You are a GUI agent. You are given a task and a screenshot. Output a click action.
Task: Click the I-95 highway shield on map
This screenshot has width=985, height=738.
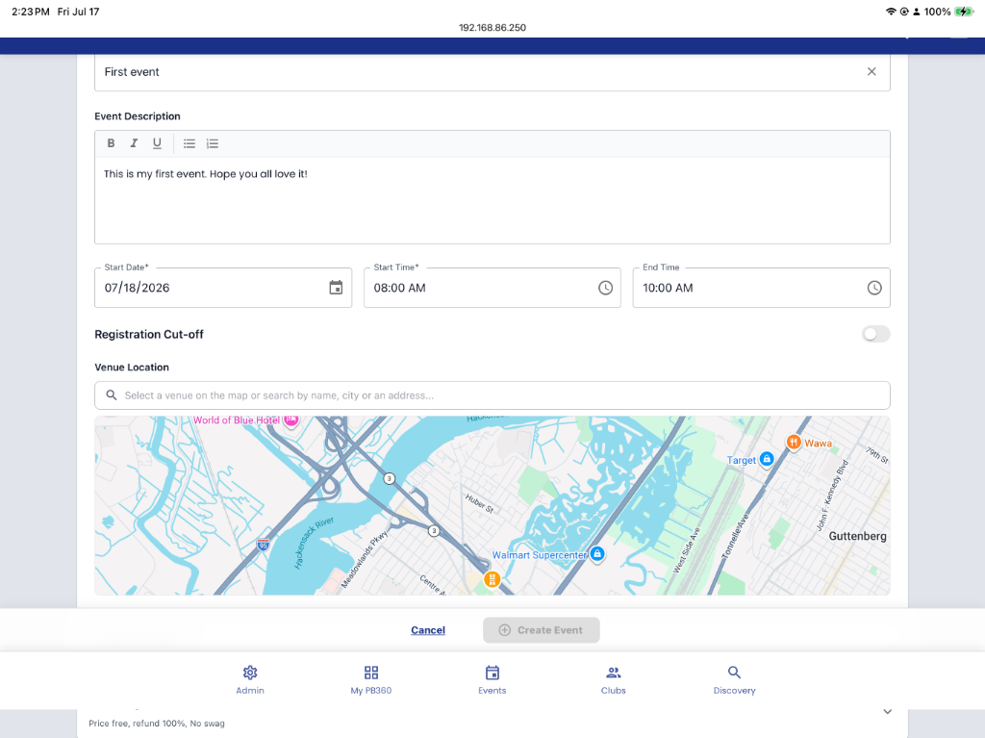coord(263,544)
